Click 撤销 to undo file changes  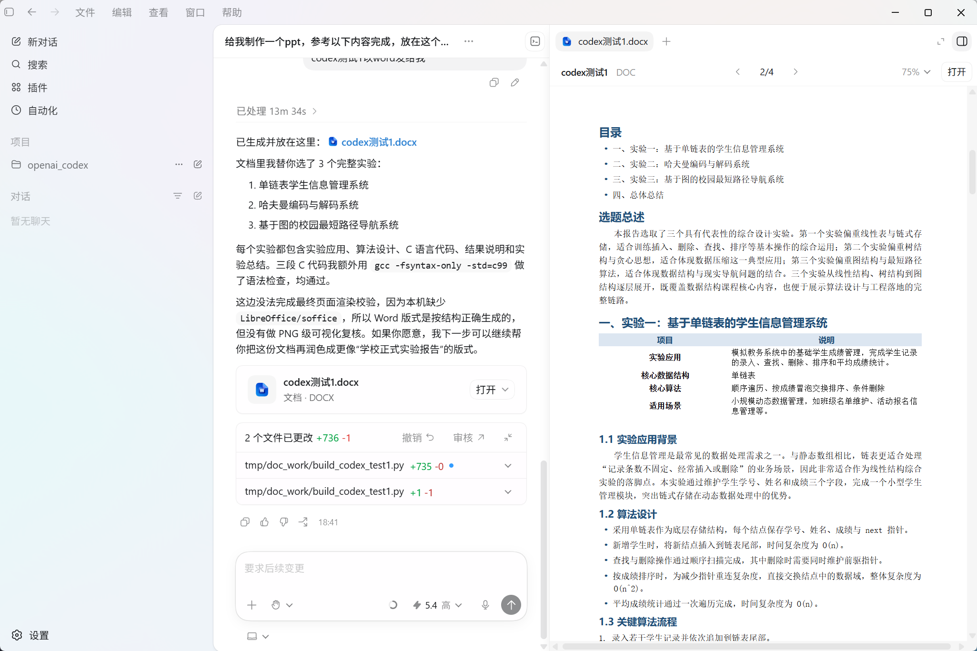pyautogui.click(x=418, y=438)
